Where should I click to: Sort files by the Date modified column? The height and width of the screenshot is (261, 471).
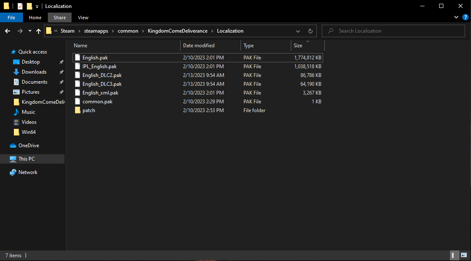coord(199,46)
